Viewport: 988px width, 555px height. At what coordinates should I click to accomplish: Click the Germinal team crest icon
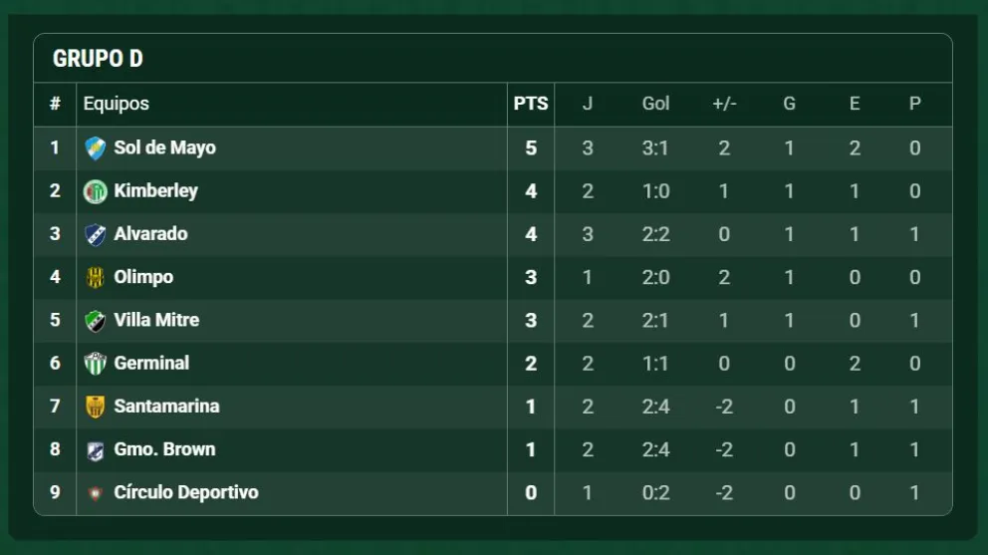point(95,364)
